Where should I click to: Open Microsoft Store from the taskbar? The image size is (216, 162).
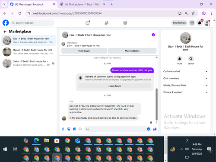tap(57, 140)
